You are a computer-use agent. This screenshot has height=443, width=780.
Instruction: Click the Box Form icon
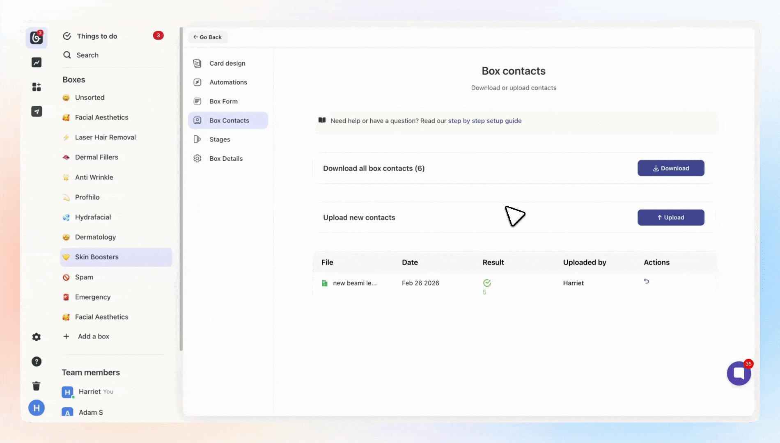(197, 101)
